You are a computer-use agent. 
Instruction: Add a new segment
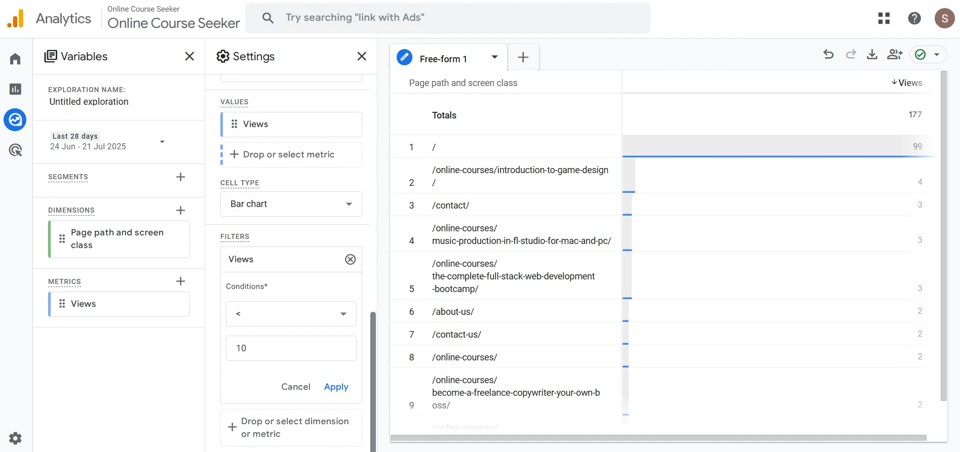tap(180, 177)
